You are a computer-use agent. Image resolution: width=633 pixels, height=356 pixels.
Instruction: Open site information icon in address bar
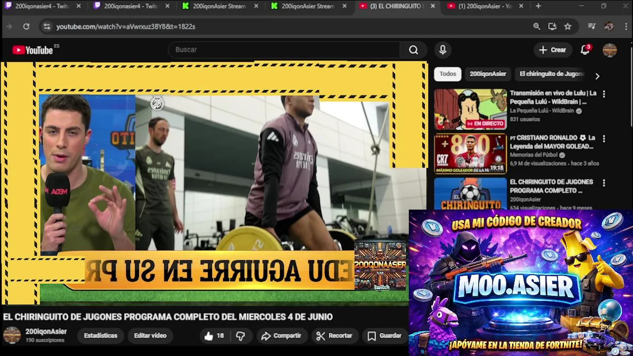(x=46, y=26)
